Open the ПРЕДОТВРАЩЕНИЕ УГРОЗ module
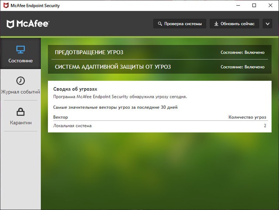The height and width of the screenshot is (210, 279). (89, 52)
